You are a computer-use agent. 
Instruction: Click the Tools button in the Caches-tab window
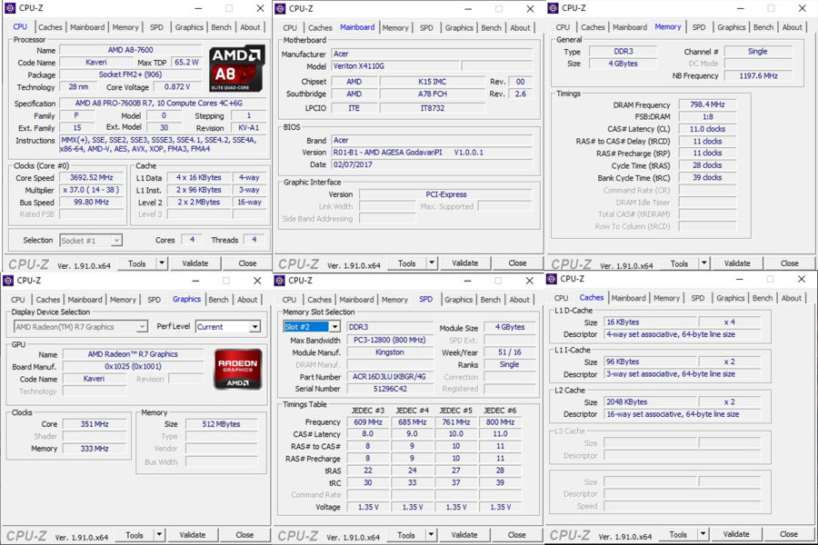[678, 534]
